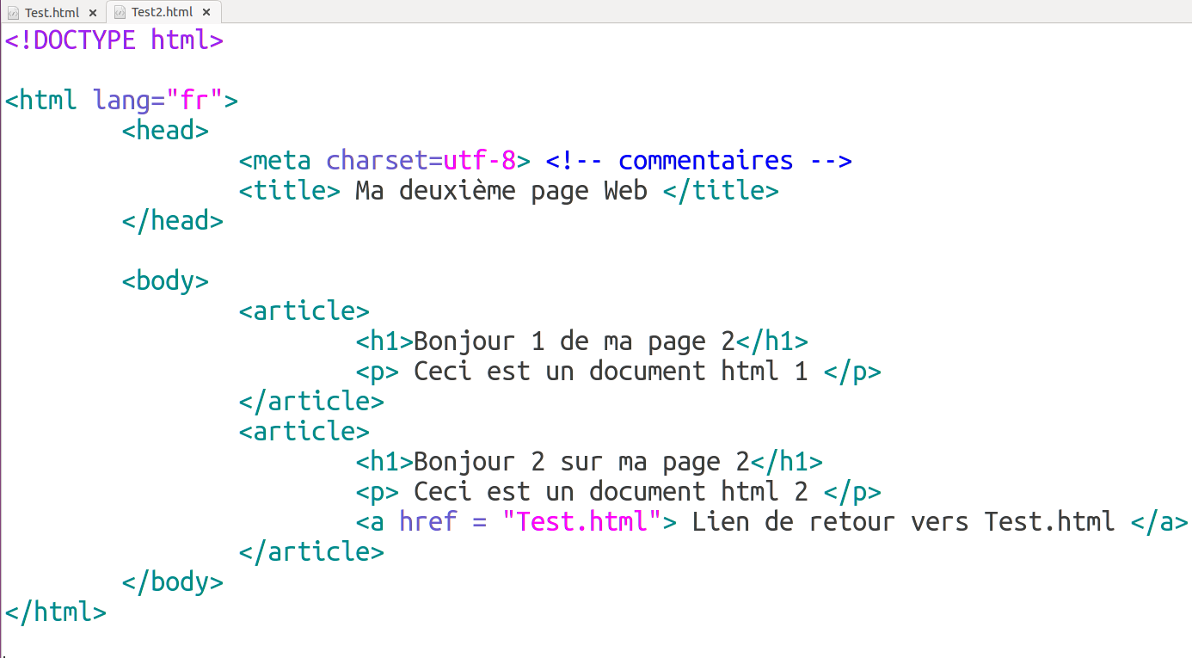Close the Test2.html tab

pos(206,13)
